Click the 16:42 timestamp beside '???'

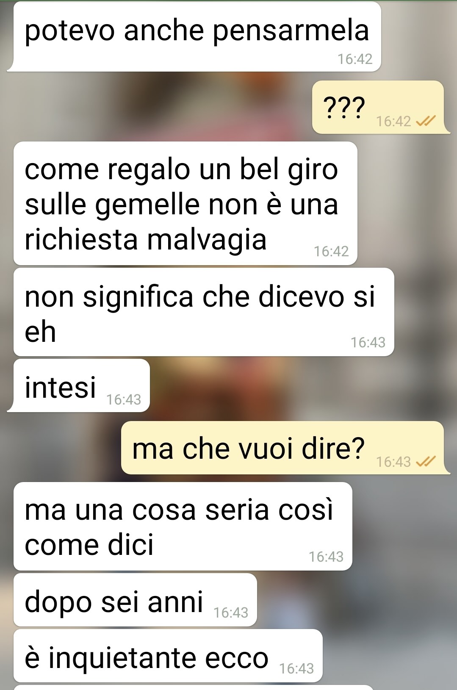tap(393, 122)
